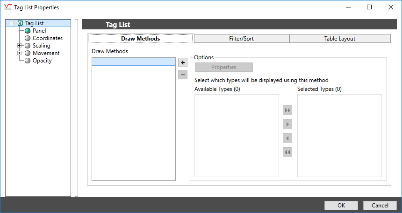Click the move left single-arrow button
The image size is (402, 213).
(x=287, y=138)
